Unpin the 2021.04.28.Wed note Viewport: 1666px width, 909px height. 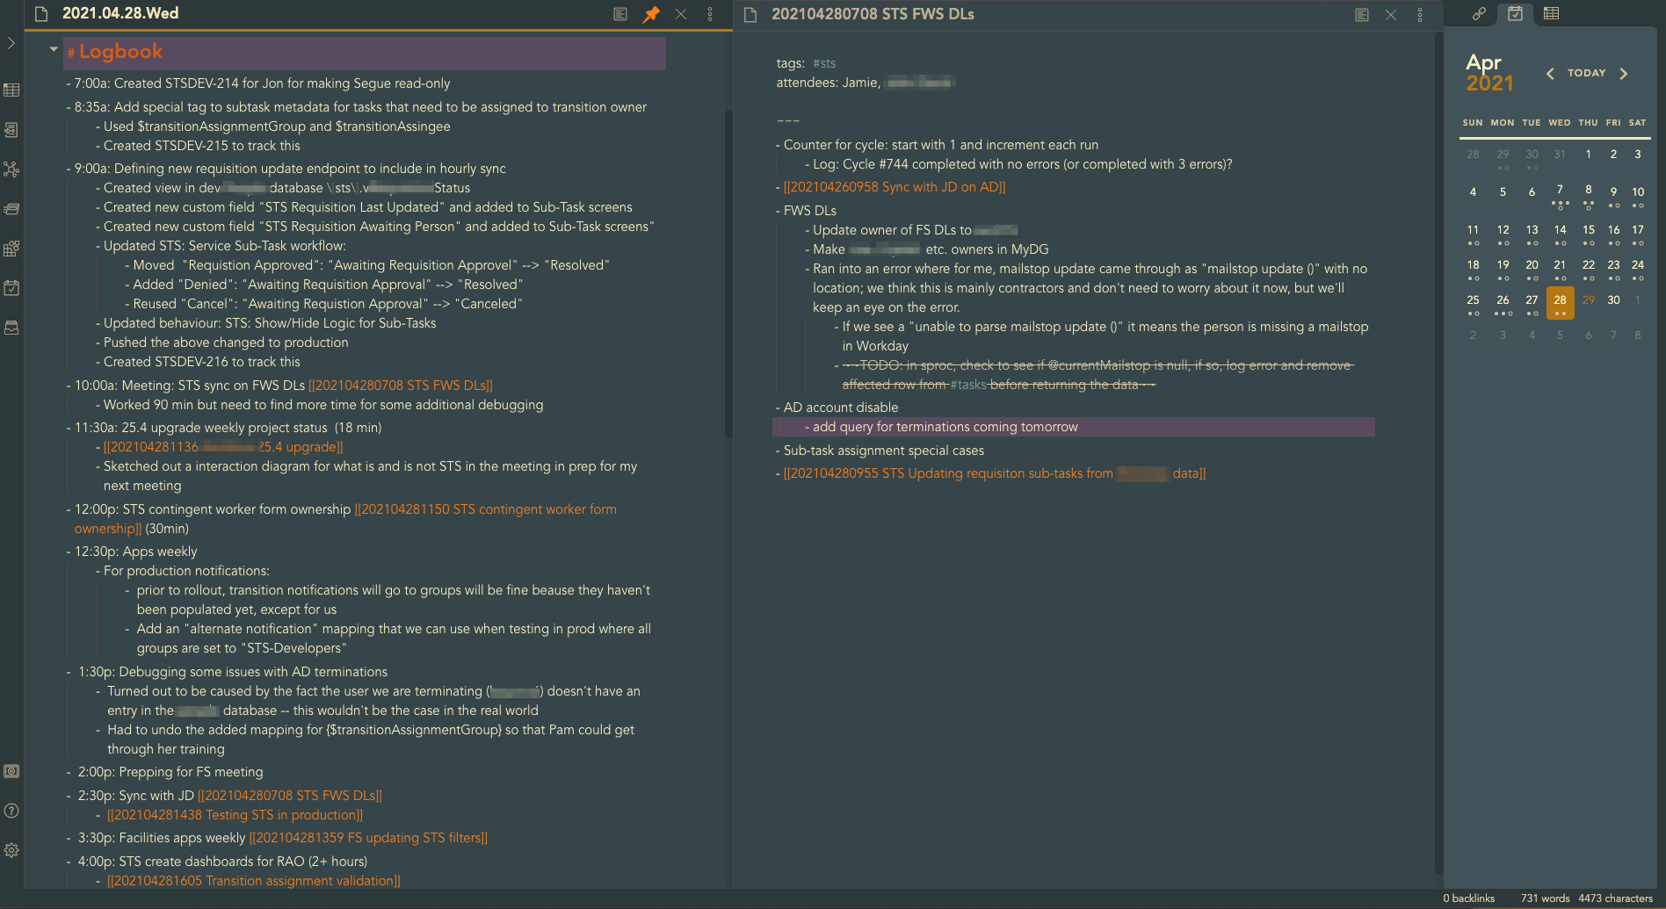point(651,14)
